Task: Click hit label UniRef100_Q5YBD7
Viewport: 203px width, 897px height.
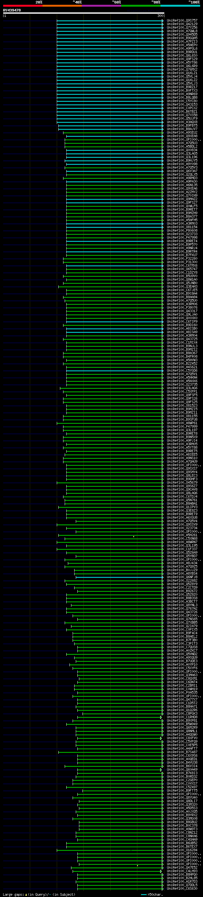Action: coord(182,556)
